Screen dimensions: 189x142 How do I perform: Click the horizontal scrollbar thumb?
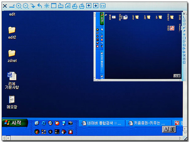pyautogui.click(x=8, y=138)
